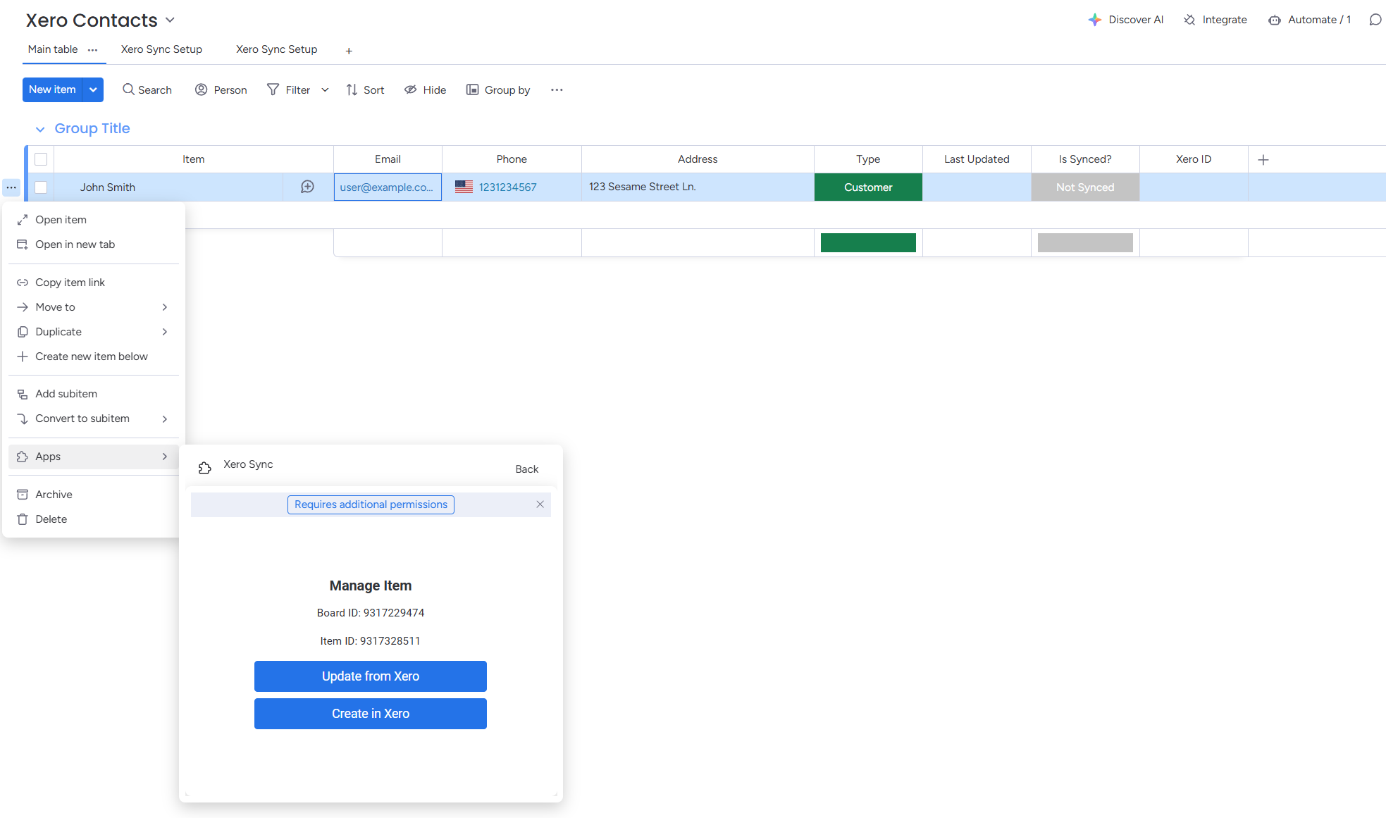Click the user@example email field
The image size is (1386, 818).
point(387,187)
